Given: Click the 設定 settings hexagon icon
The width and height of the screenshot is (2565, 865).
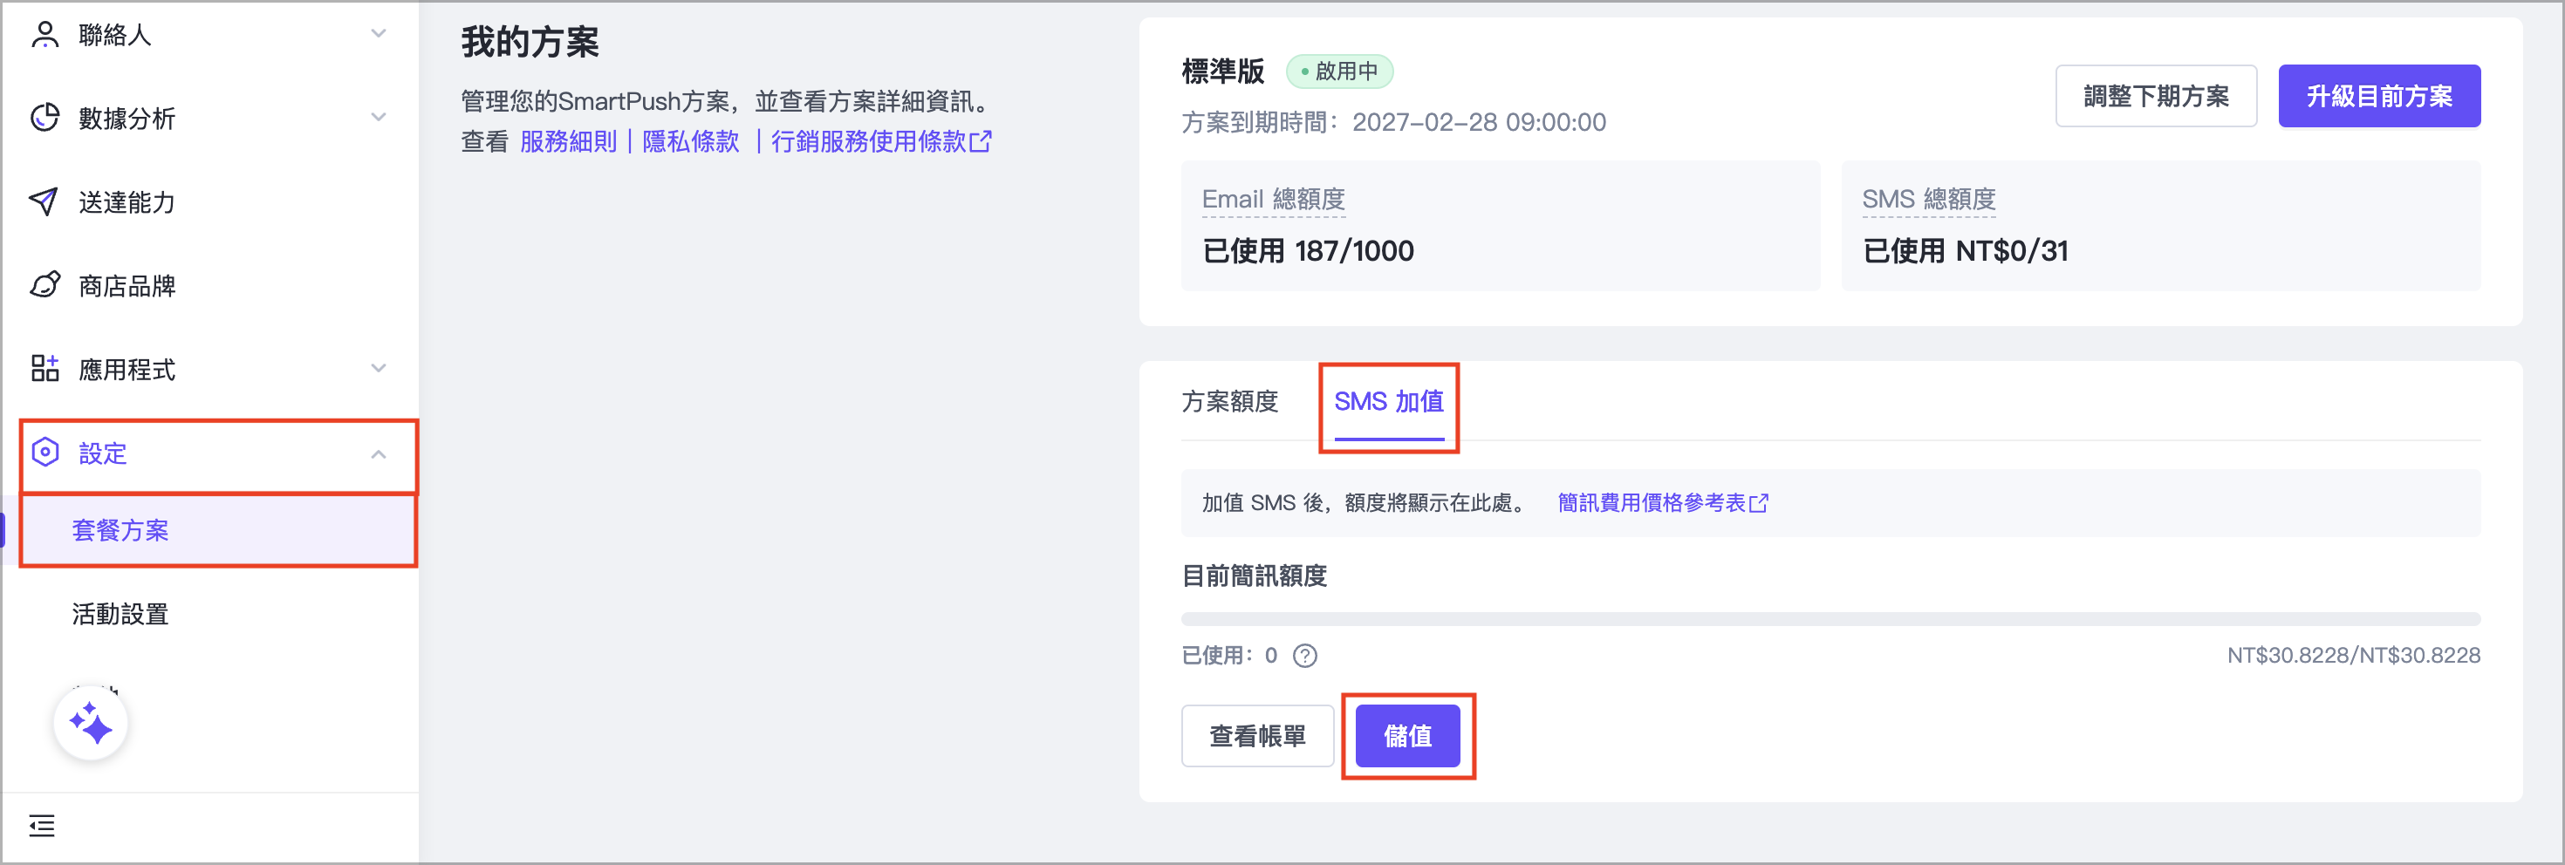Looking at the screenshot, I should click(44, 453).
